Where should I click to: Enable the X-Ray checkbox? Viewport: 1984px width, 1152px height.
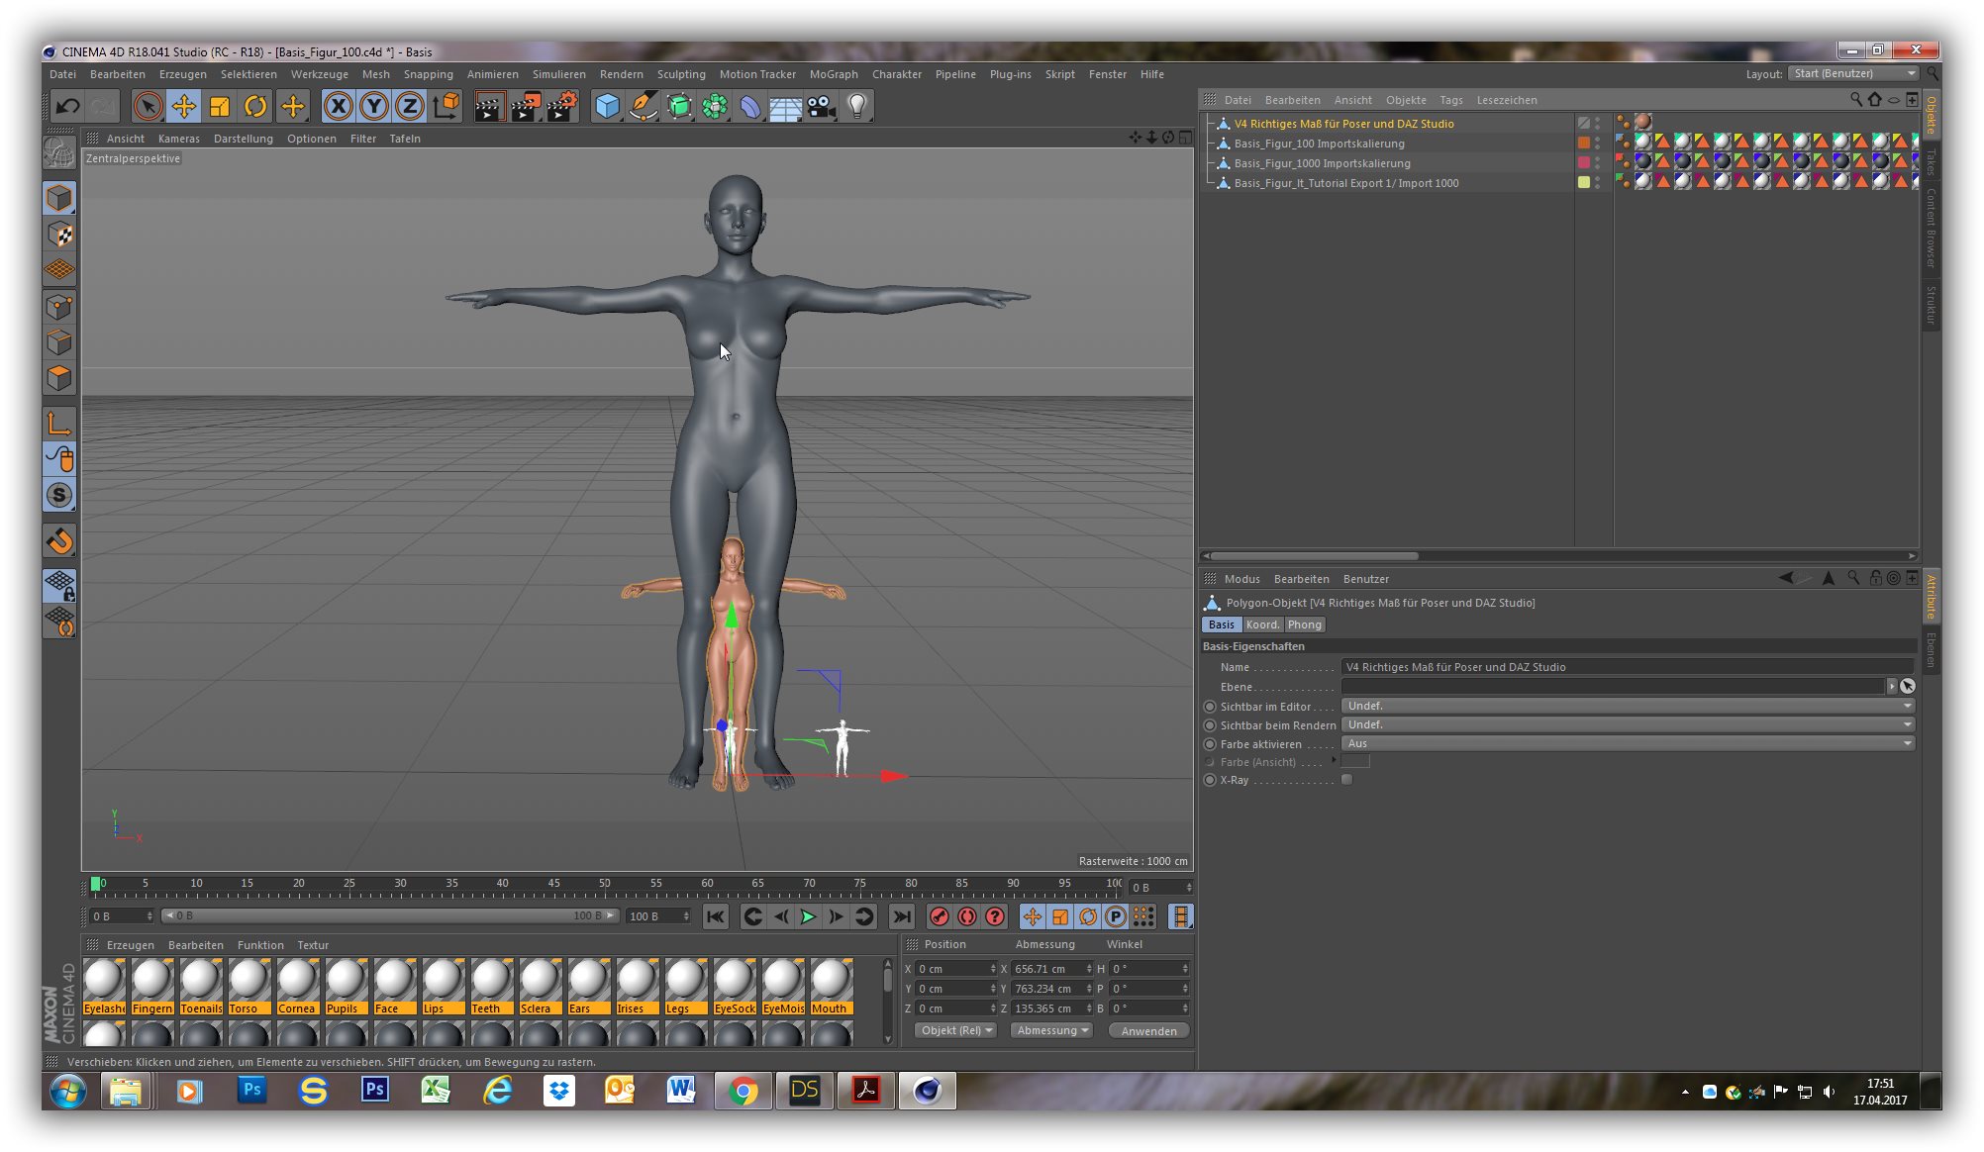click(1346, 780)
